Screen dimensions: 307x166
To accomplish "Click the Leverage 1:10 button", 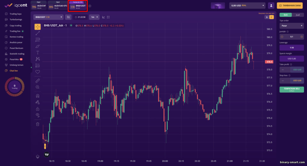I will pos(292,47).
